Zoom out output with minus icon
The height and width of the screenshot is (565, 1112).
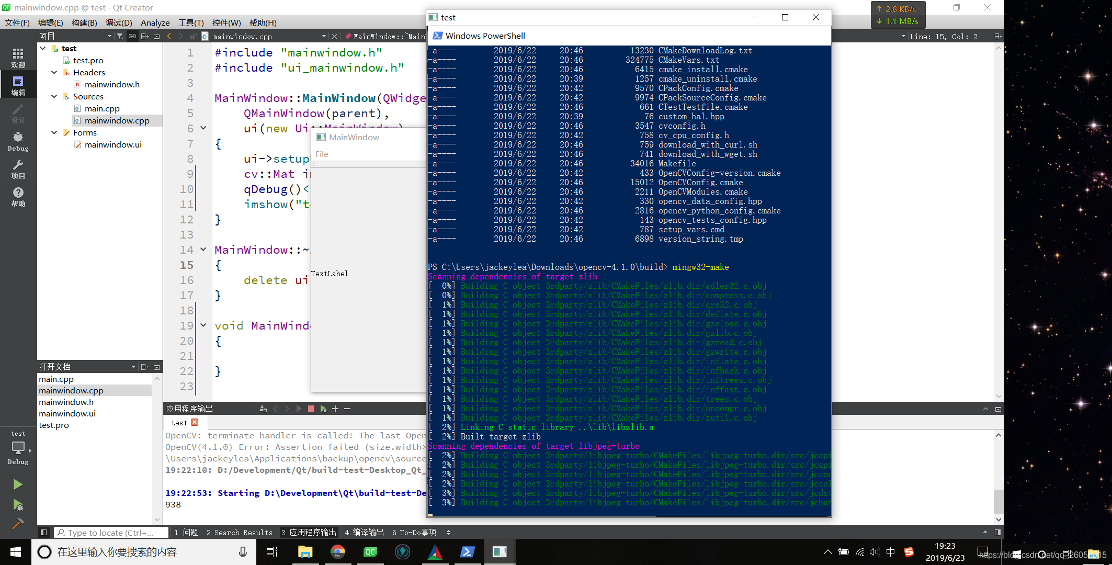point(347,409)
